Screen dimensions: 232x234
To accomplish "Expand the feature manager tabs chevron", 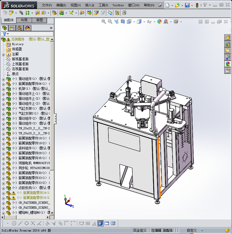I will [x=51, y=28].
